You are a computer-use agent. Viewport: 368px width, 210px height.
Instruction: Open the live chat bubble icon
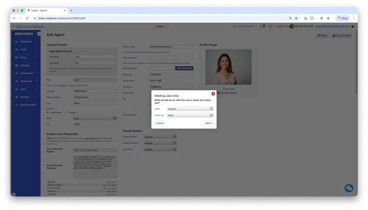pos(349,188)
